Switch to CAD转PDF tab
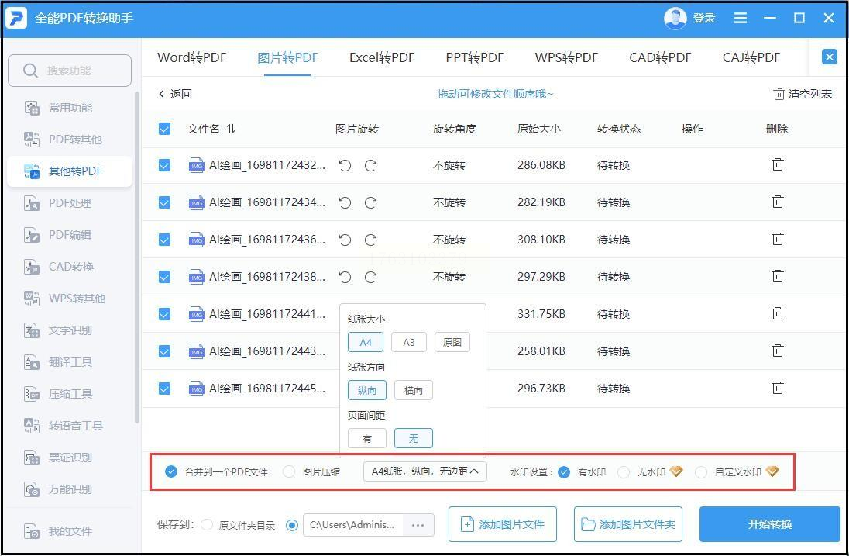Viewport: 849px width, 556px height. pos(660,57)
